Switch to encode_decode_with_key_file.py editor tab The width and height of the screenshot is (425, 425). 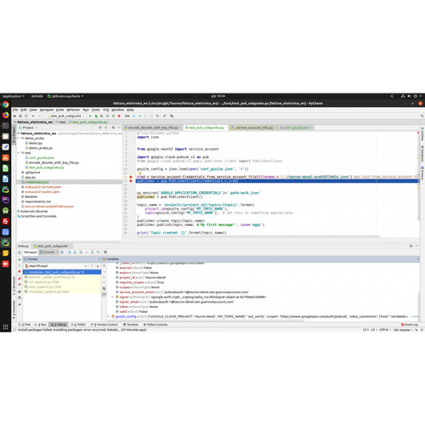point(153,127)
